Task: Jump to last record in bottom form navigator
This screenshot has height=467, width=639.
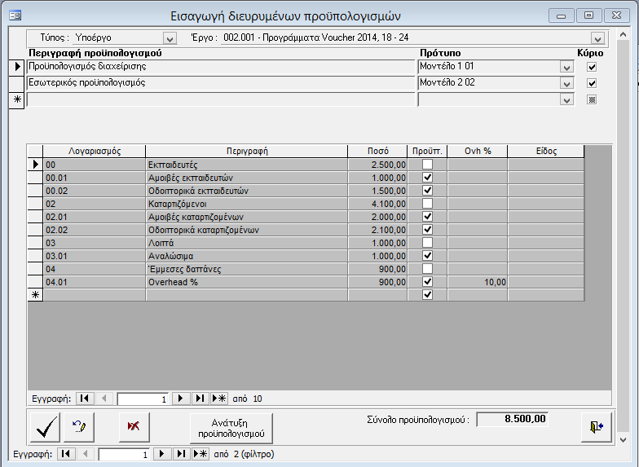Action: coord(180,454)
